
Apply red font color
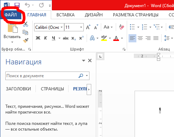tap(116, 38)
